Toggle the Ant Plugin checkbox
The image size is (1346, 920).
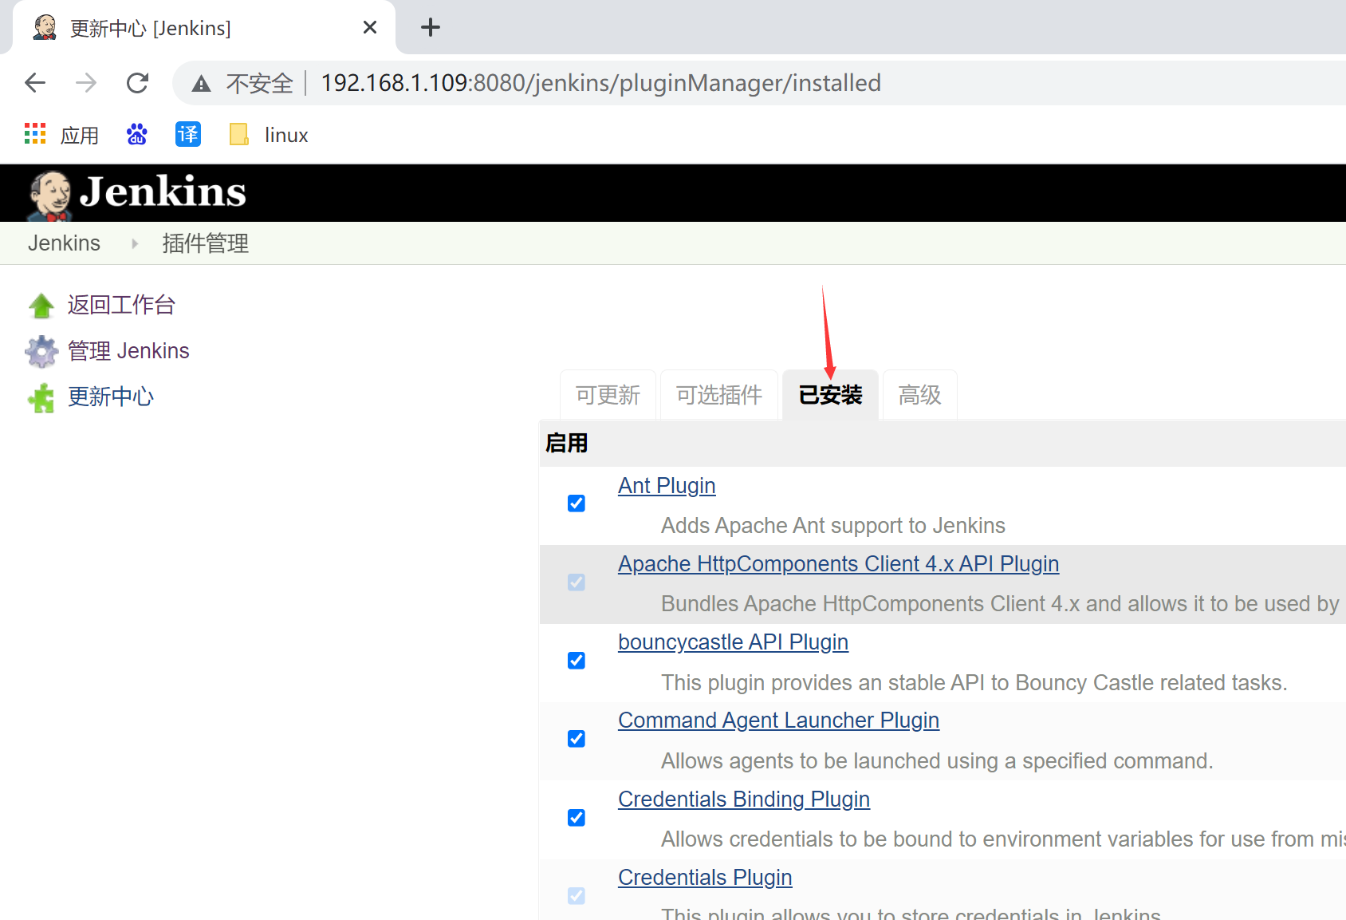coord(577,503)
